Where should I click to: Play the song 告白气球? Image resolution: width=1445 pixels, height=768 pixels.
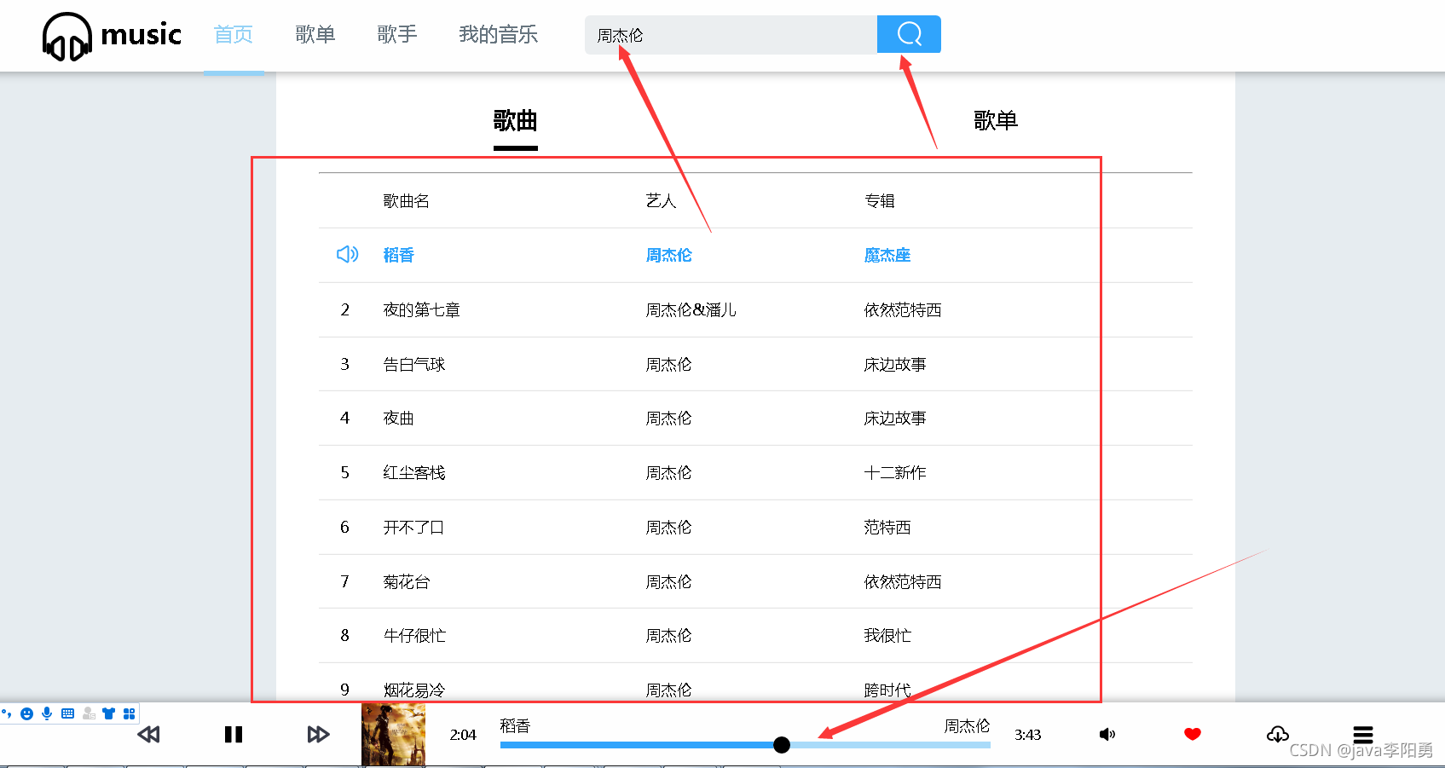tap(413, 364)
